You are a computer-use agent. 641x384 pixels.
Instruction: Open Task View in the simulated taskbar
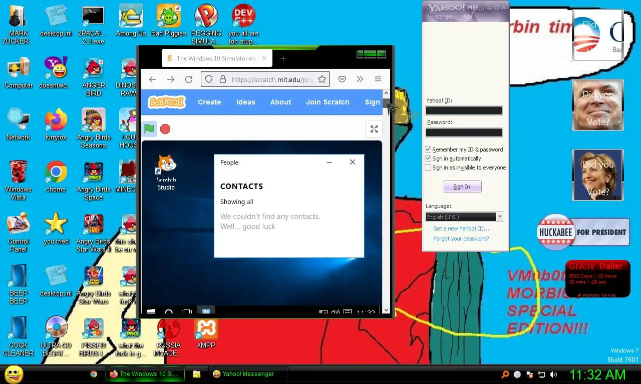pyautogui.click(x=187, y=312)
